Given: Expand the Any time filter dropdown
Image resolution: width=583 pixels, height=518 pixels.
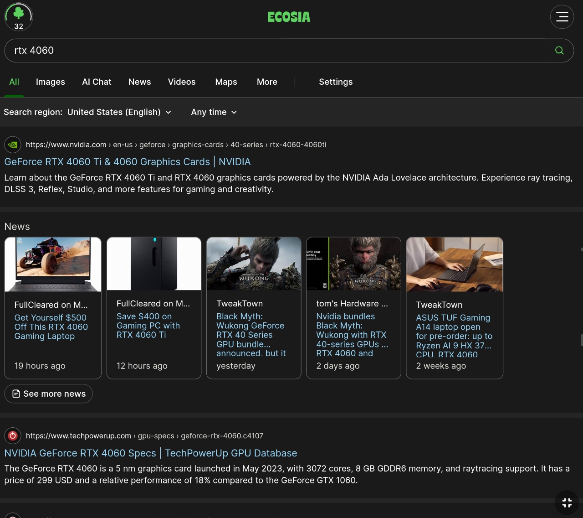Looking at the screenshot, I should coord(214,112).
